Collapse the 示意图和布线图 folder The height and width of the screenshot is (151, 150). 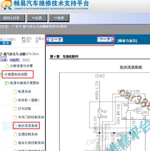tap(16, 74)
